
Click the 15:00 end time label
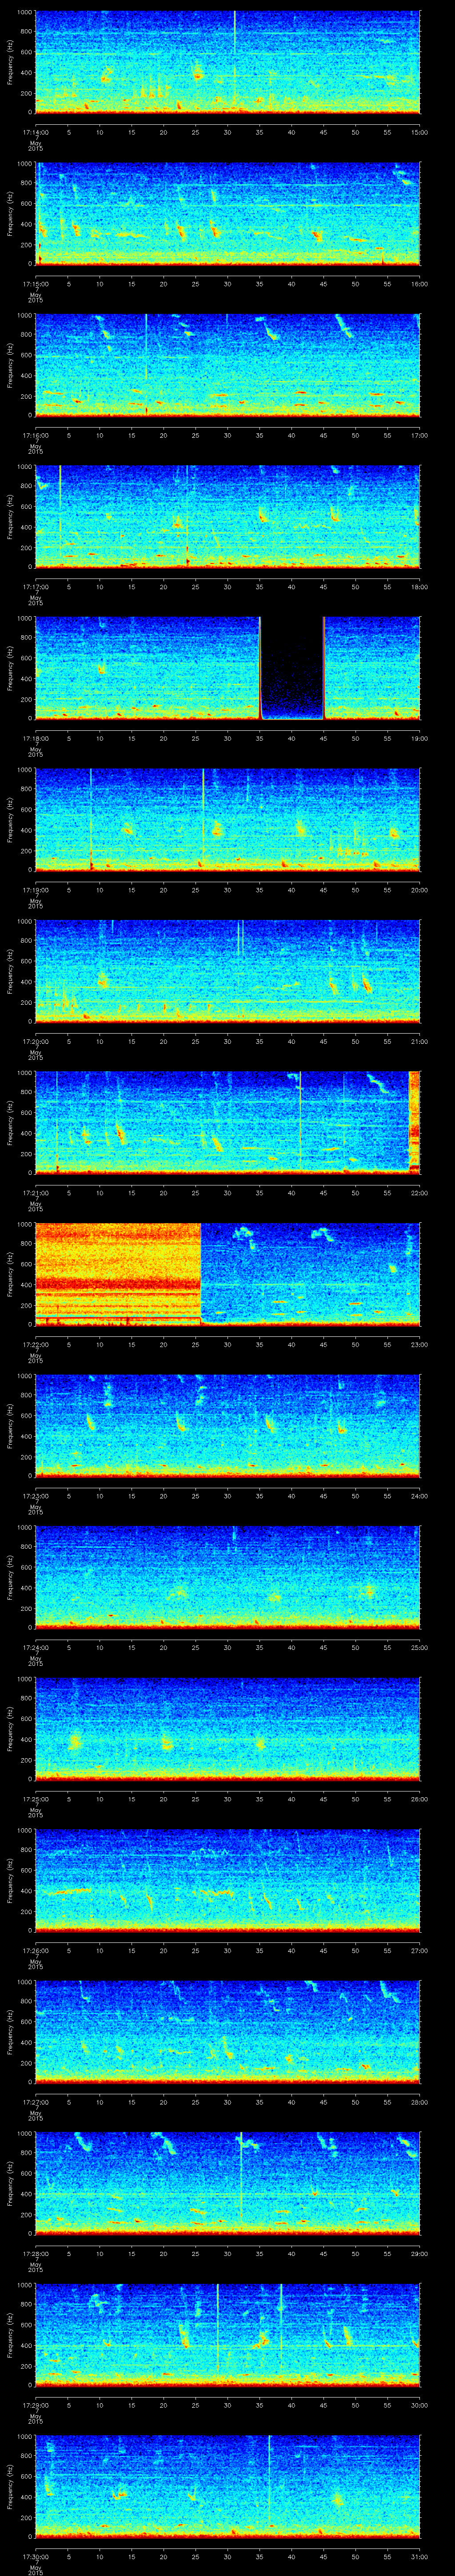coord(420,132)
